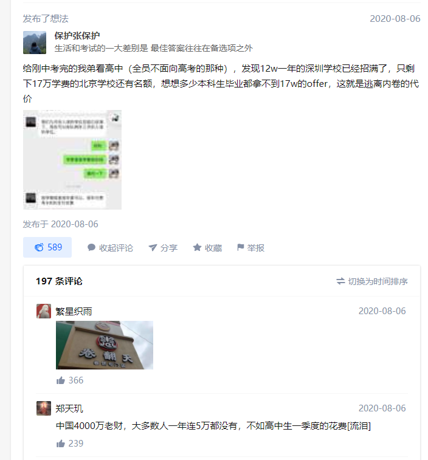Upvote the post with 589 claps
Screen dimensions: 428x460
(x=47, y=247)
